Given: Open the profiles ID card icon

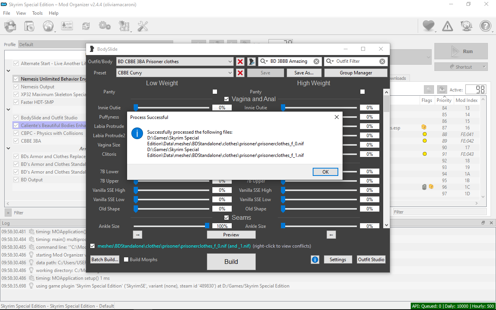Looking at the screenshot, I should pos(67,26).
